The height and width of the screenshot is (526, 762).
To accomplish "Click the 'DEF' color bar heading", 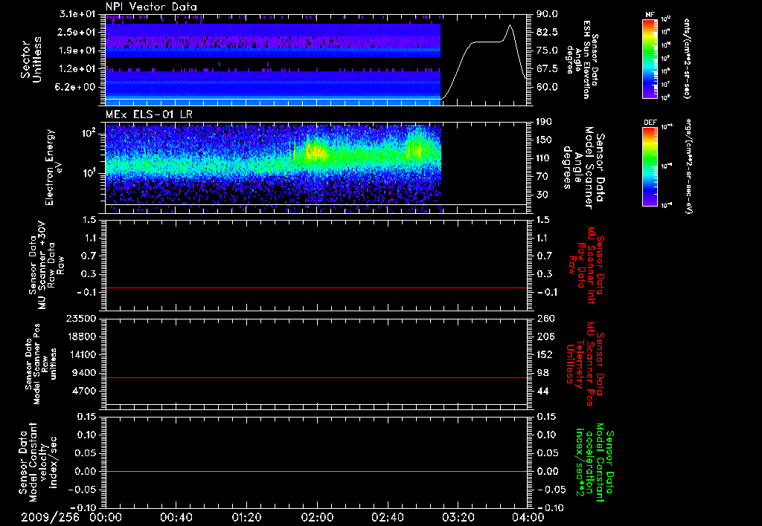I will (650, 123).
